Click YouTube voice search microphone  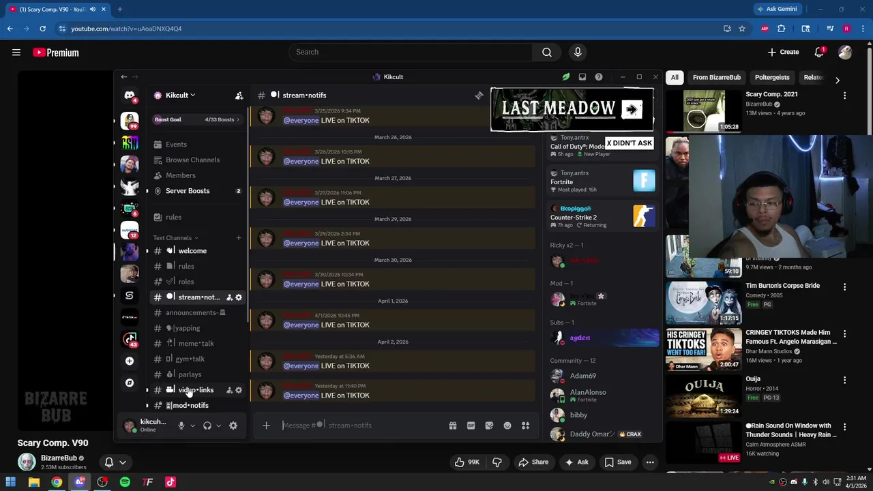[578, 52]
